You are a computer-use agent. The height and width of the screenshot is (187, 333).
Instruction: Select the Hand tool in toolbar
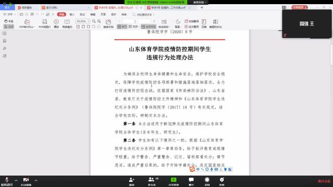tap(9, 21)
